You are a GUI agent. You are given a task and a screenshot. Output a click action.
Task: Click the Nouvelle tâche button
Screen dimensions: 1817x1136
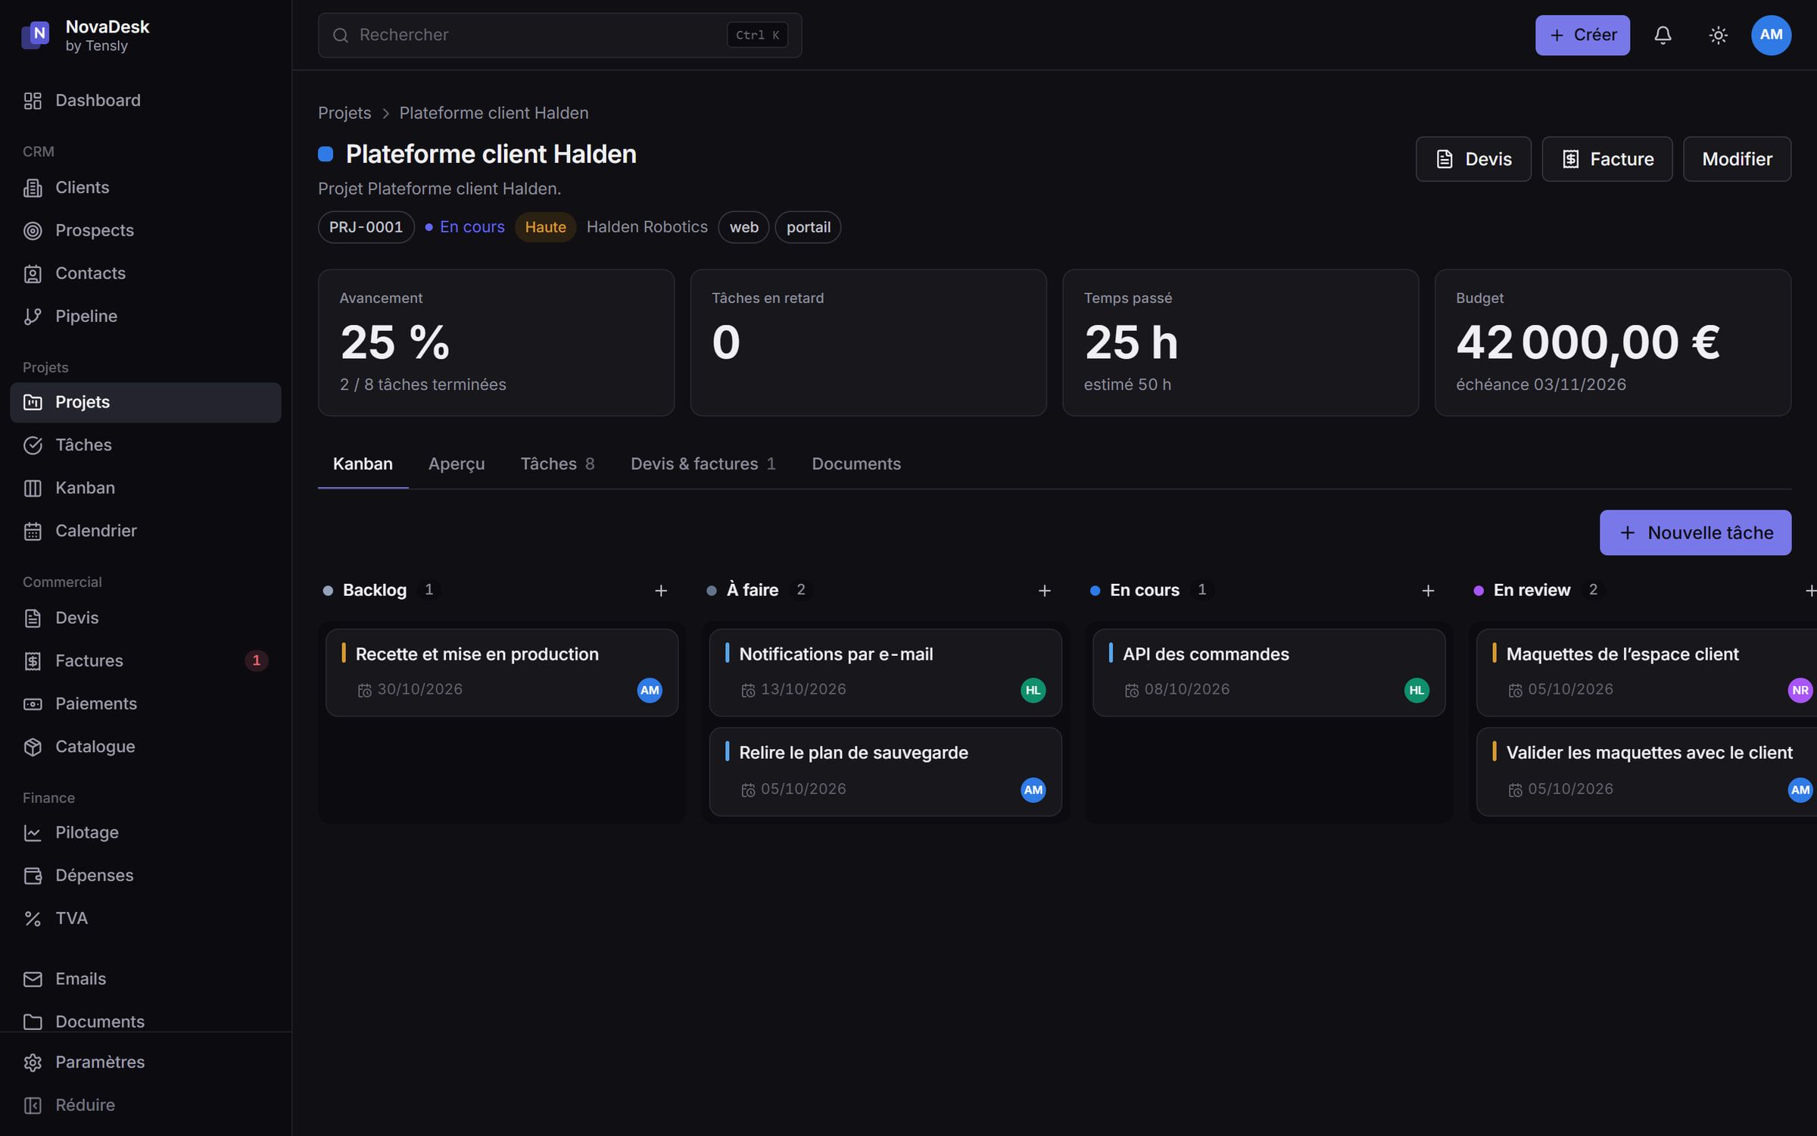click(x=1695, y=532)
